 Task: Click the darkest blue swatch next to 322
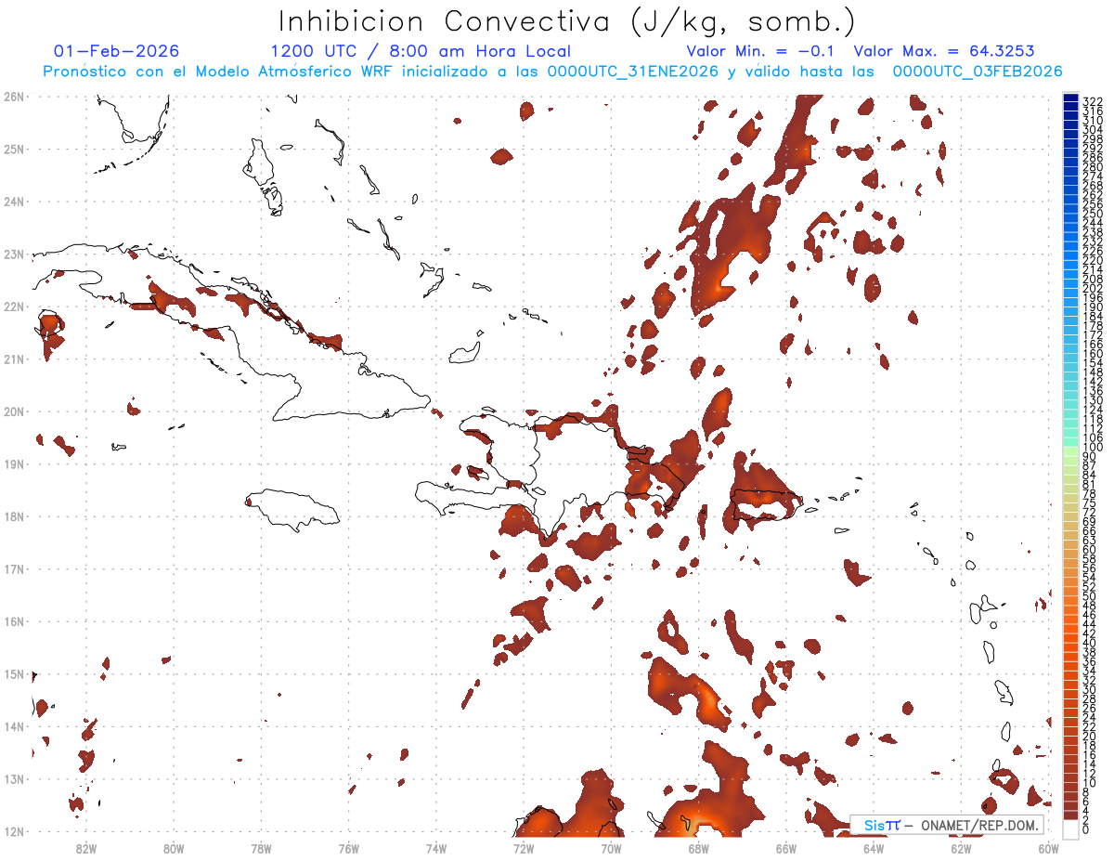coord(1070,98)
